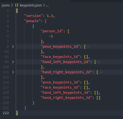Click the opening brace on line 1
123x119 pixels.
tap(17, 11)
